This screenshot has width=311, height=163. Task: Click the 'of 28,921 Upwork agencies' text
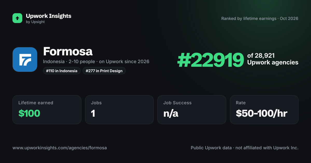coord(273,59)
